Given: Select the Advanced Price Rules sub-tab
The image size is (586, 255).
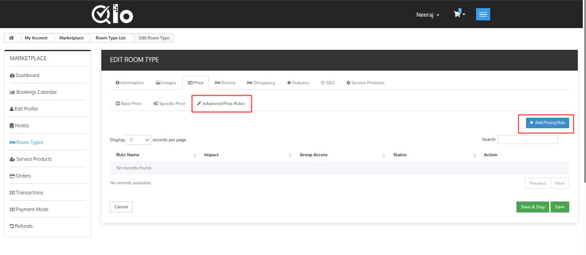Looking at the screenshot, I should tap(221, 104).
